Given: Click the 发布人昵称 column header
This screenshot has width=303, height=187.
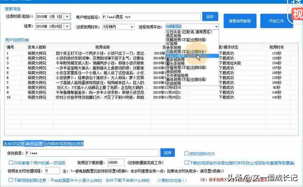Looking at the screenshot, I should pos(37,47).
